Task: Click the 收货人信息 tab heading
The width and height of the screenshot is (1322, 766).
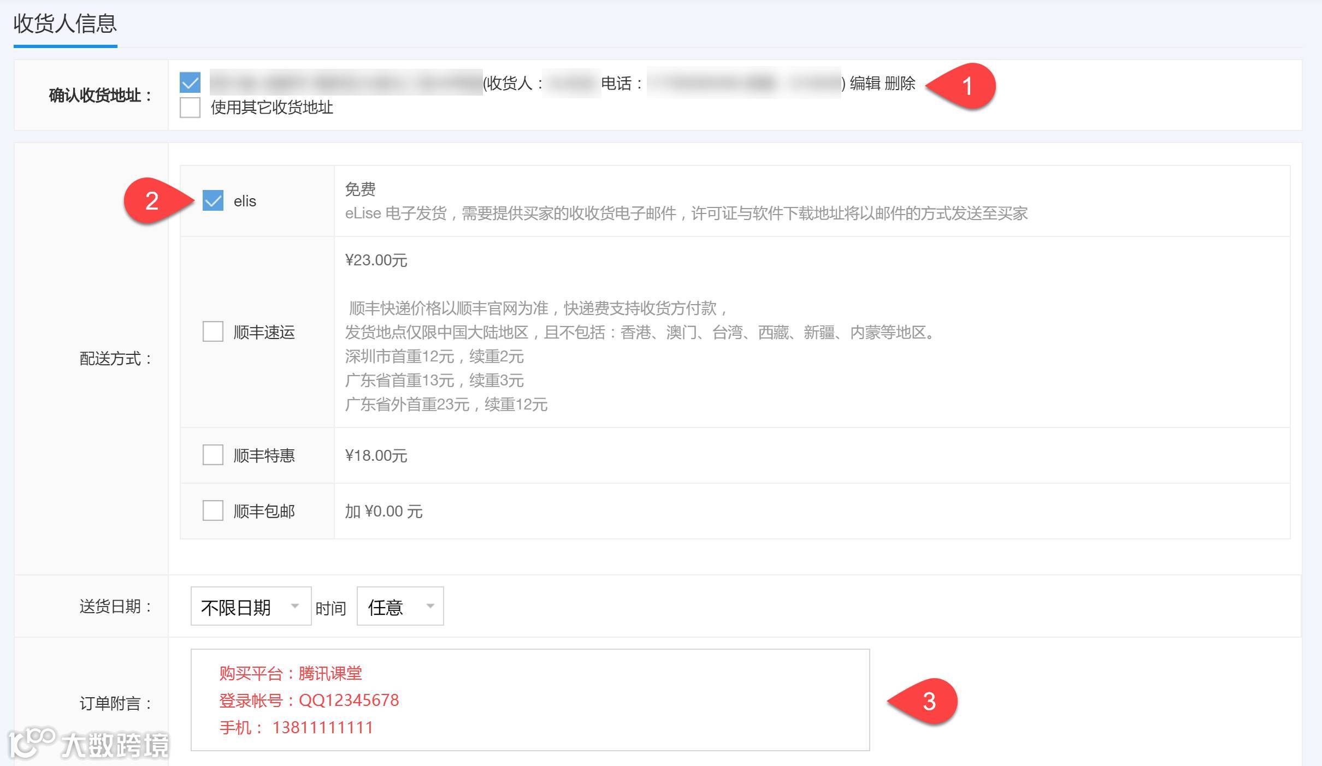Action: click(65, 24)
